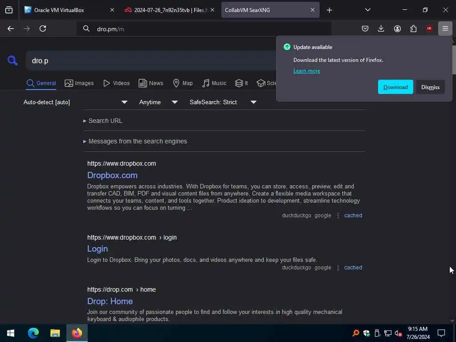Switch to Videos search category

[116, 83]
